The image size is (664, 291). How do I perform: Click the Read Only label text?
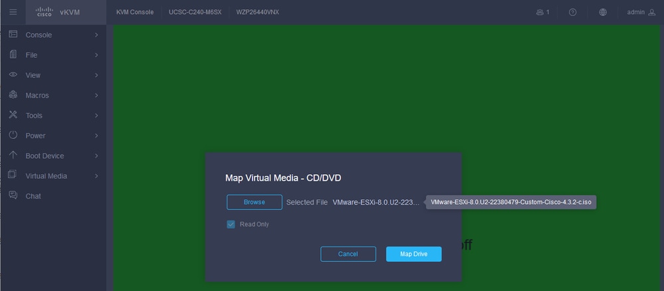[255, 225]
